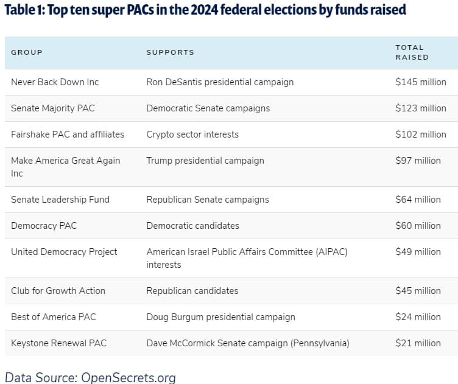Image resolution: width=458 pixels, height=384 pixels.
Task: Open the OpenSecrets.org data source link
Action: tap(129, 377)
